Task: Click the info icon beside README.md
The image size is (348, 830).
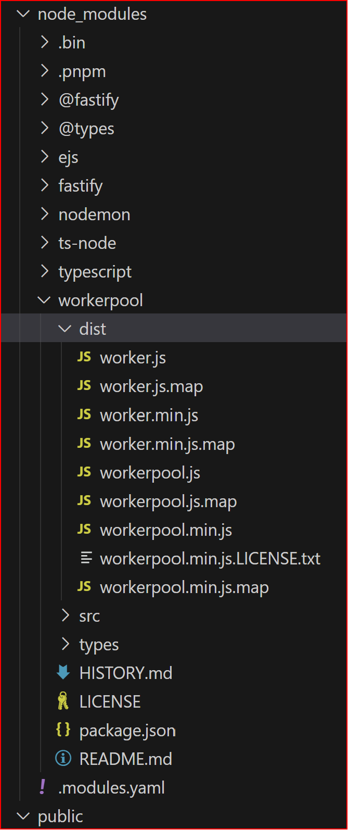Action: pos(63,759)
